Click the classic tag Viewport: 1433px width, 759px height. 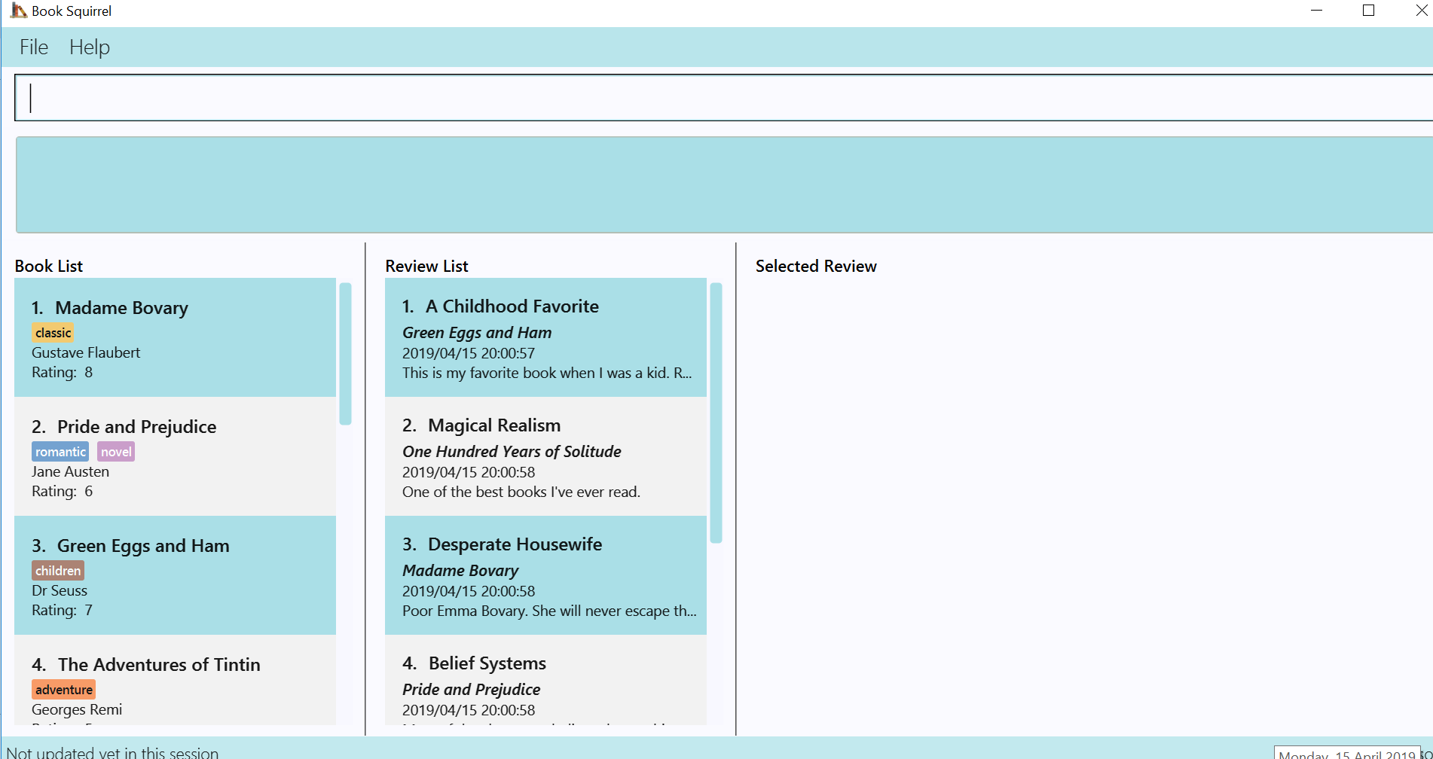point(53,333)
